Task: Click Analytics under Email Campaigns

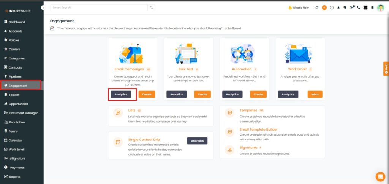Action: point(121,94)
